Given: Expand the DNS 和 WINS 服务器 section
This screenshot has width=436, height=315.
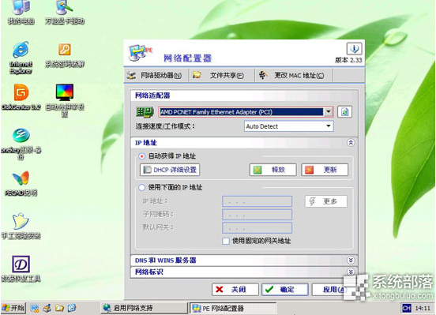Looking at the screenshot, I should click(x=351, y=261).
